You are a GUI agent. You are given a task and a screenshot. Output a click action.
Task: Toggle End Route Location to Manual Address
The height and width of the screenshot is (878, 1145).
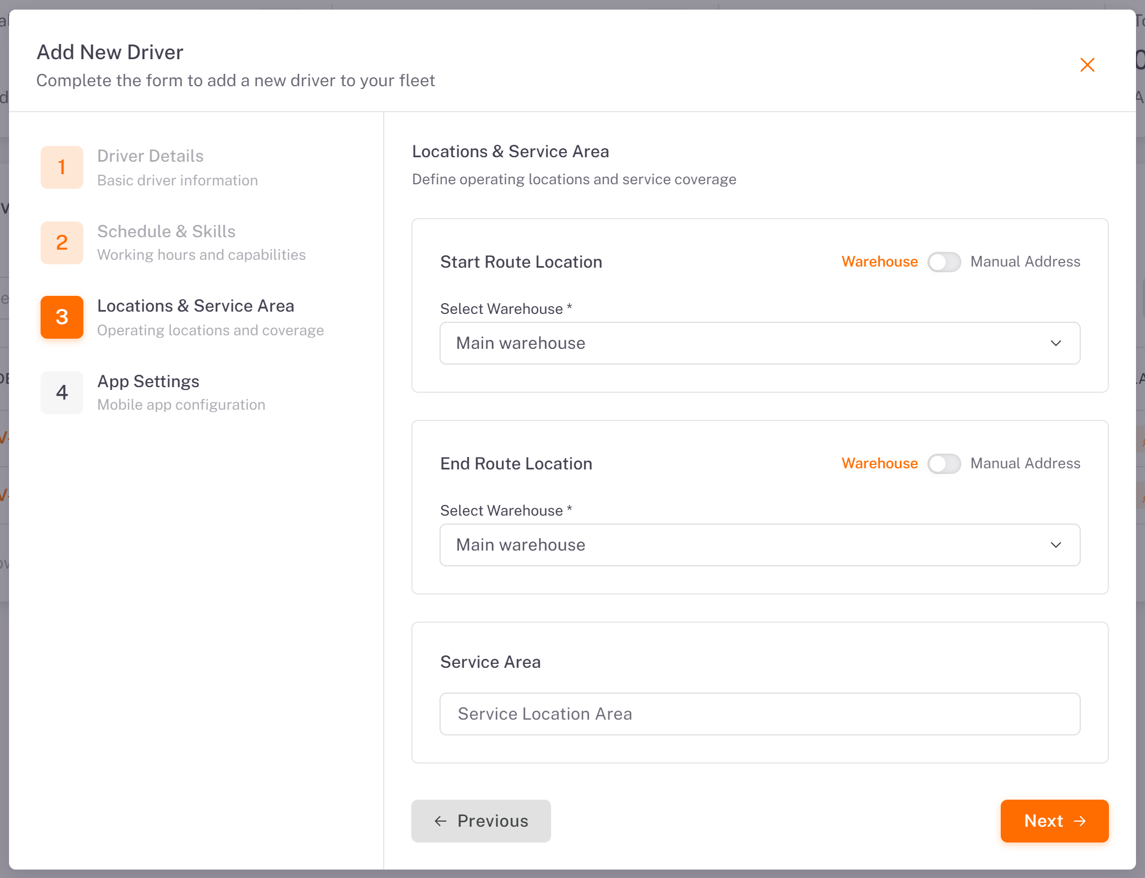pos(944,464)
